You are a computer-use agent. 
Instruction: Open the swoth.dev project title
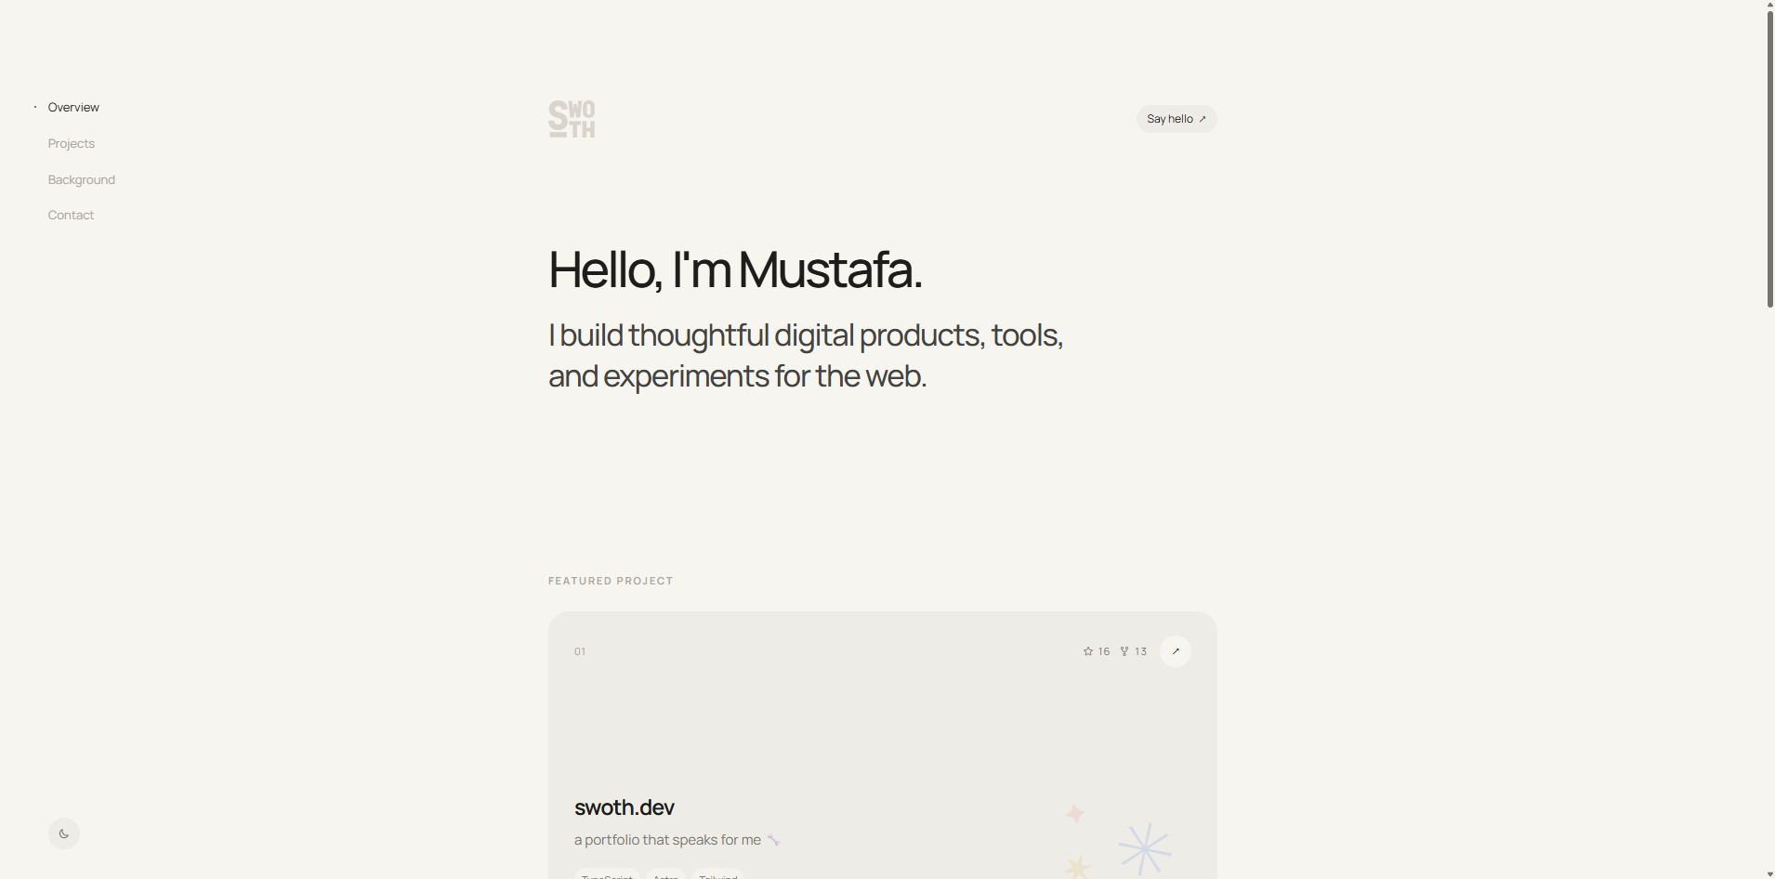(x=625, y=807)
